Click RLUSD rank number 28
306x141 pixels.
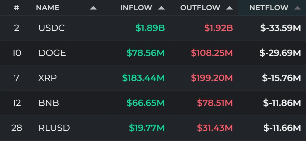pos(17,128)
